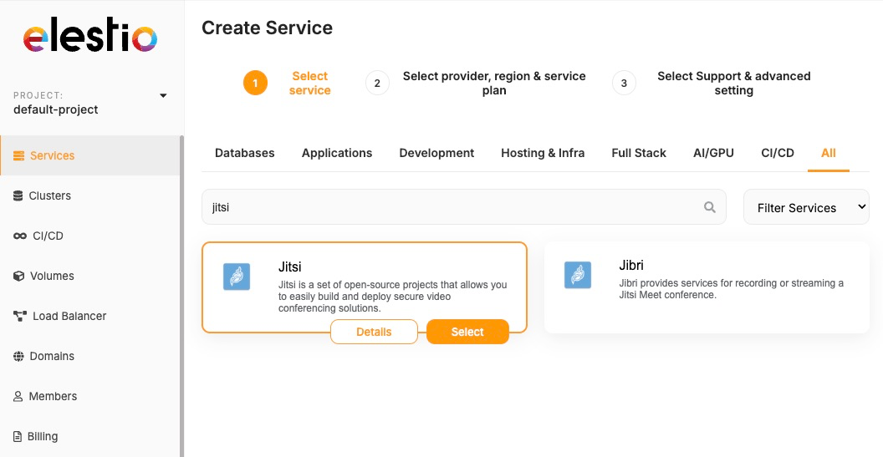Click the Members person icon
Image resolution: width=883 pixels, height=457 pixels.
[18, 396]
